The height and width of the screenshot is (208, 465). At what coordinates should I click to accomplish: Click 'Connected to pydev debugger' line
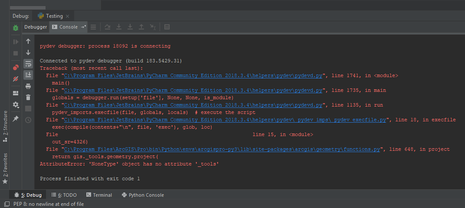111,61
